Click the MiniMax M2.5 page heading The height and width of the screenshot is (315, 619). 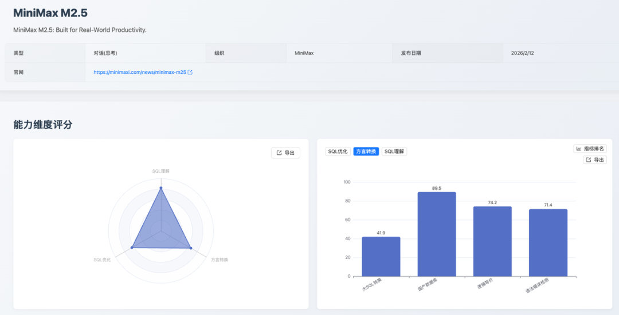pos(50,13)
